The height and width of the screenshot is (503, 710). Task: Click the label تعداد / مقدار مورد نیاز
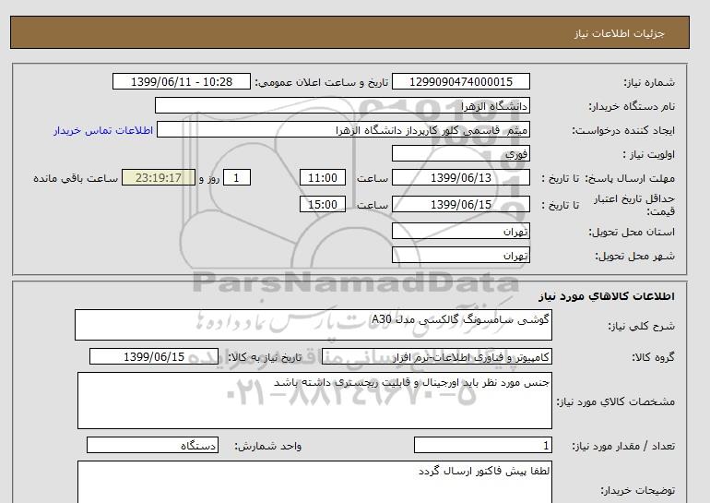(623, 446)
